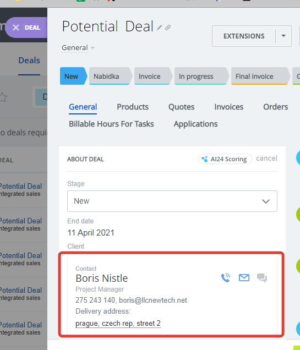This screenshot has height=350, width=300.
Task: Select the Invoices tab
Action: click(229, 107)
